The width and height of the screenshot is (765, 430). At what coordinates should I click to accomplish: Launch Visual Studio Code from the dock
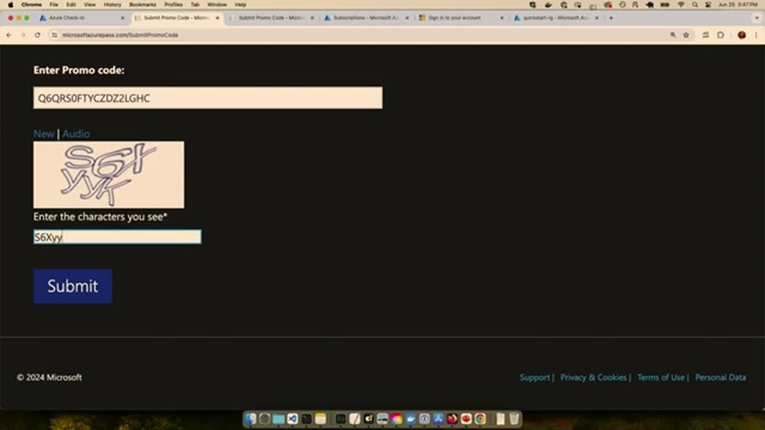(293, 419)
